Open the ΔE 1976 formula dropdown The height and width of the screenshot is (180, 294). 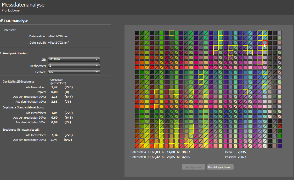point(74,59)
